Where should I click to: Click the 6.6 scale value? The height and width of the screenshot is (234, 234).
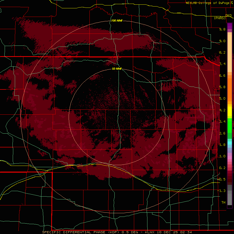point(222,75)
